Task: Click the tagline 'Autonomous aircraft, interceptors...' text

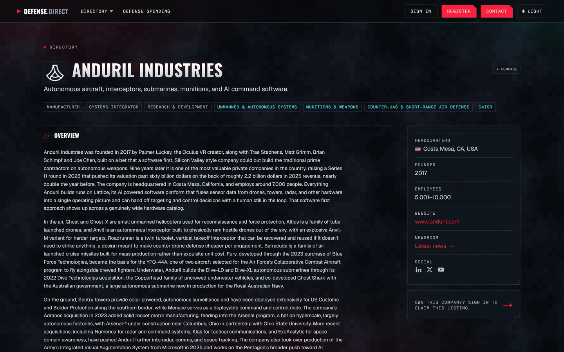Action: click(166, 89)
